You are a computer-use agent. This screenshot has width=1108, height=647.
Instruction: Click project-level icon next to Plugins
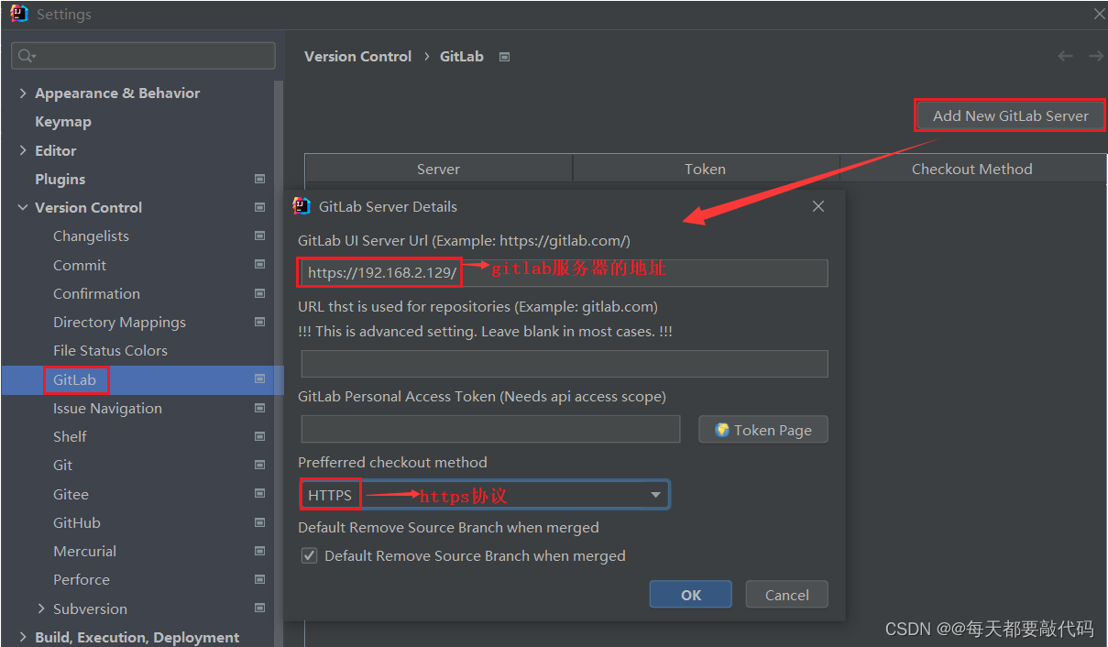tap(259, 179)
